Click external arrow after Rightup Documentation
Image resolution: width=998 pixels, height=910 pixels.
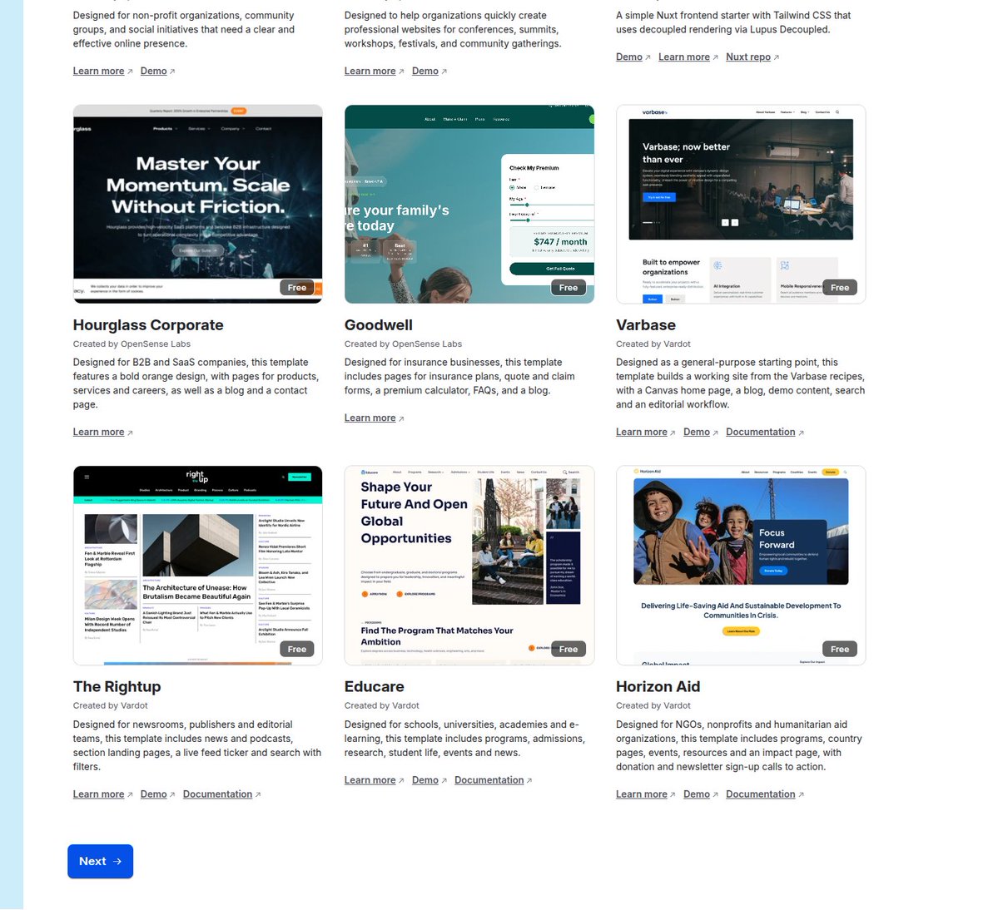[258, 795]
